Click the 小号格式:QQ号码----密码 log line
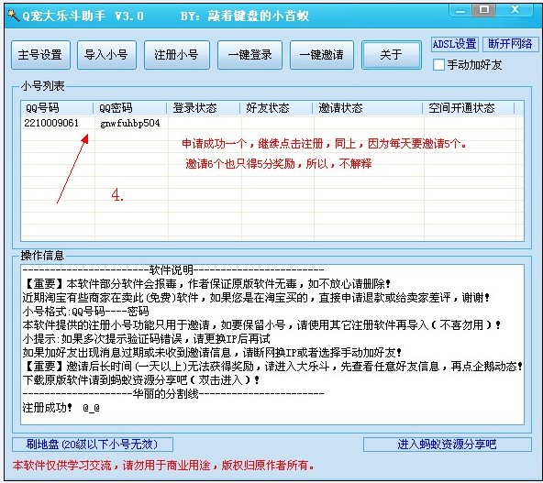The image size is (543, 483). coord(85,311)
